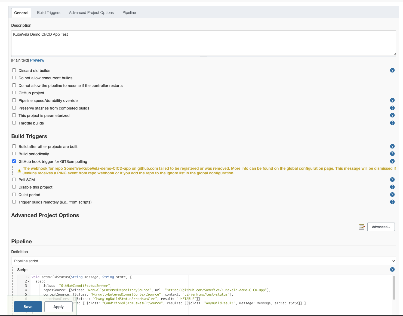Go to Advanced Project Options tab
This screenshot has width=403, height=316.
pos(91,13)
